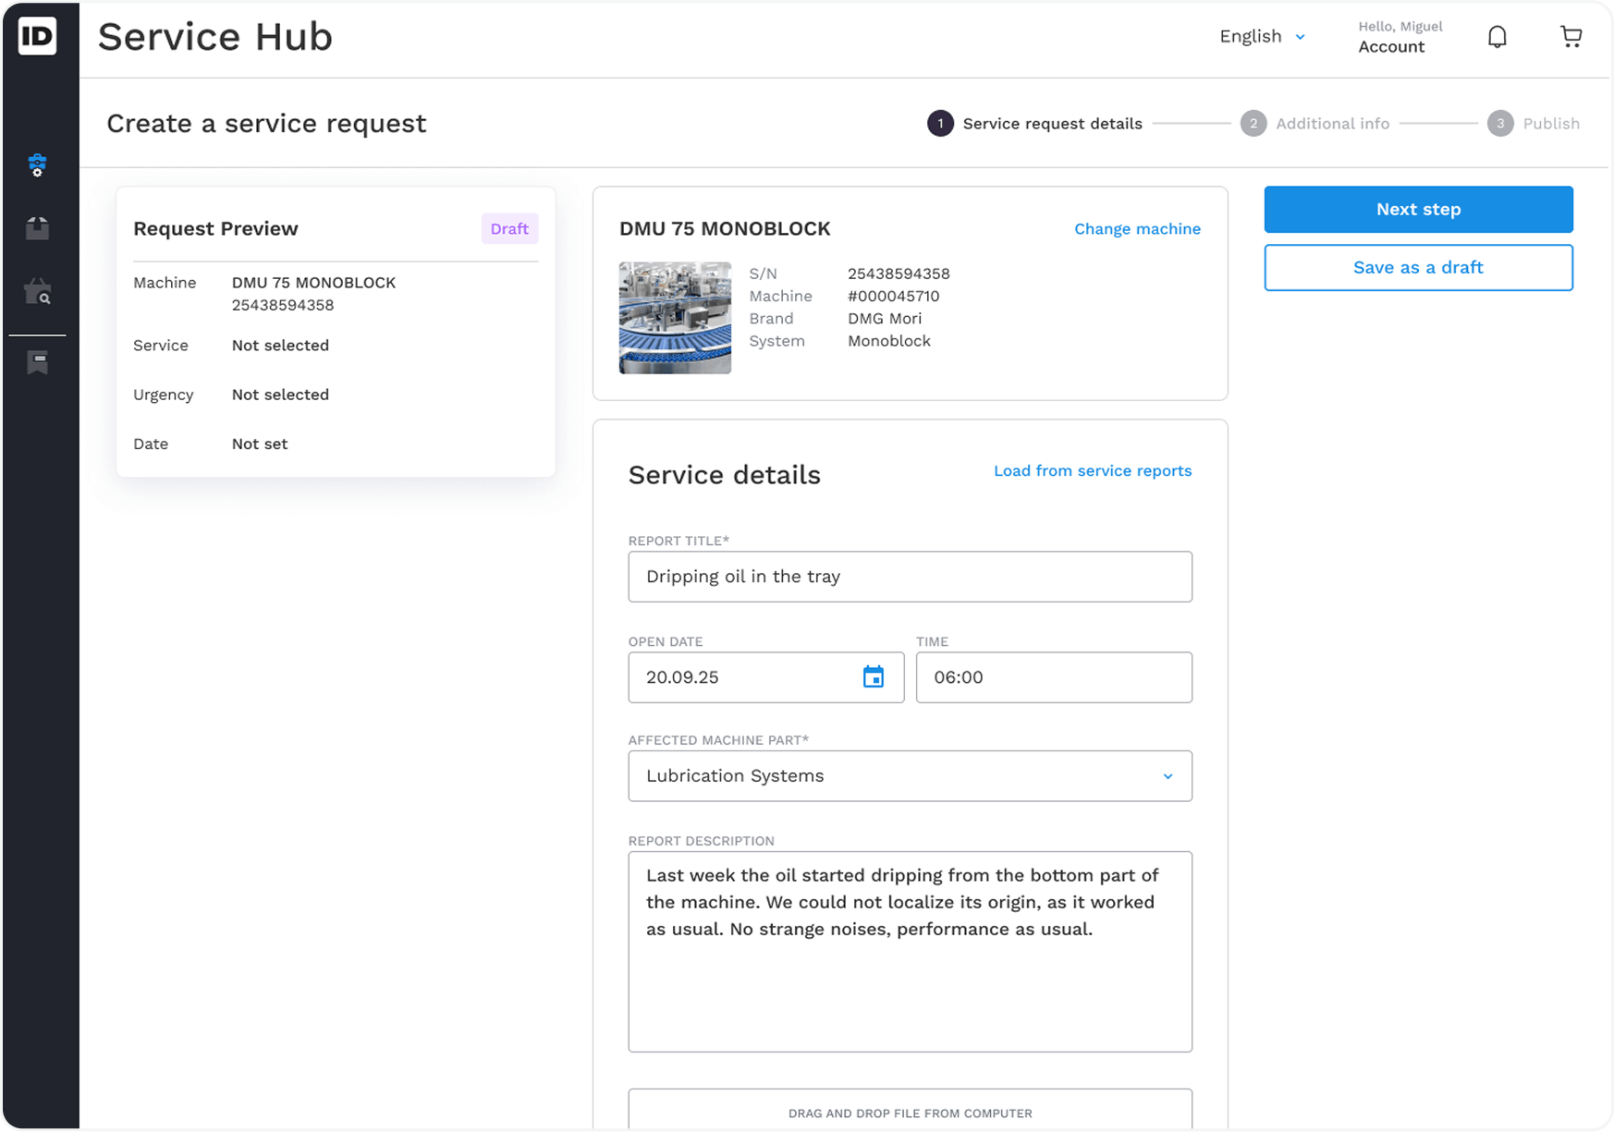Open the bookmark icon in sidebar
The image size is (1614, 1132).
tap(38, 362)
